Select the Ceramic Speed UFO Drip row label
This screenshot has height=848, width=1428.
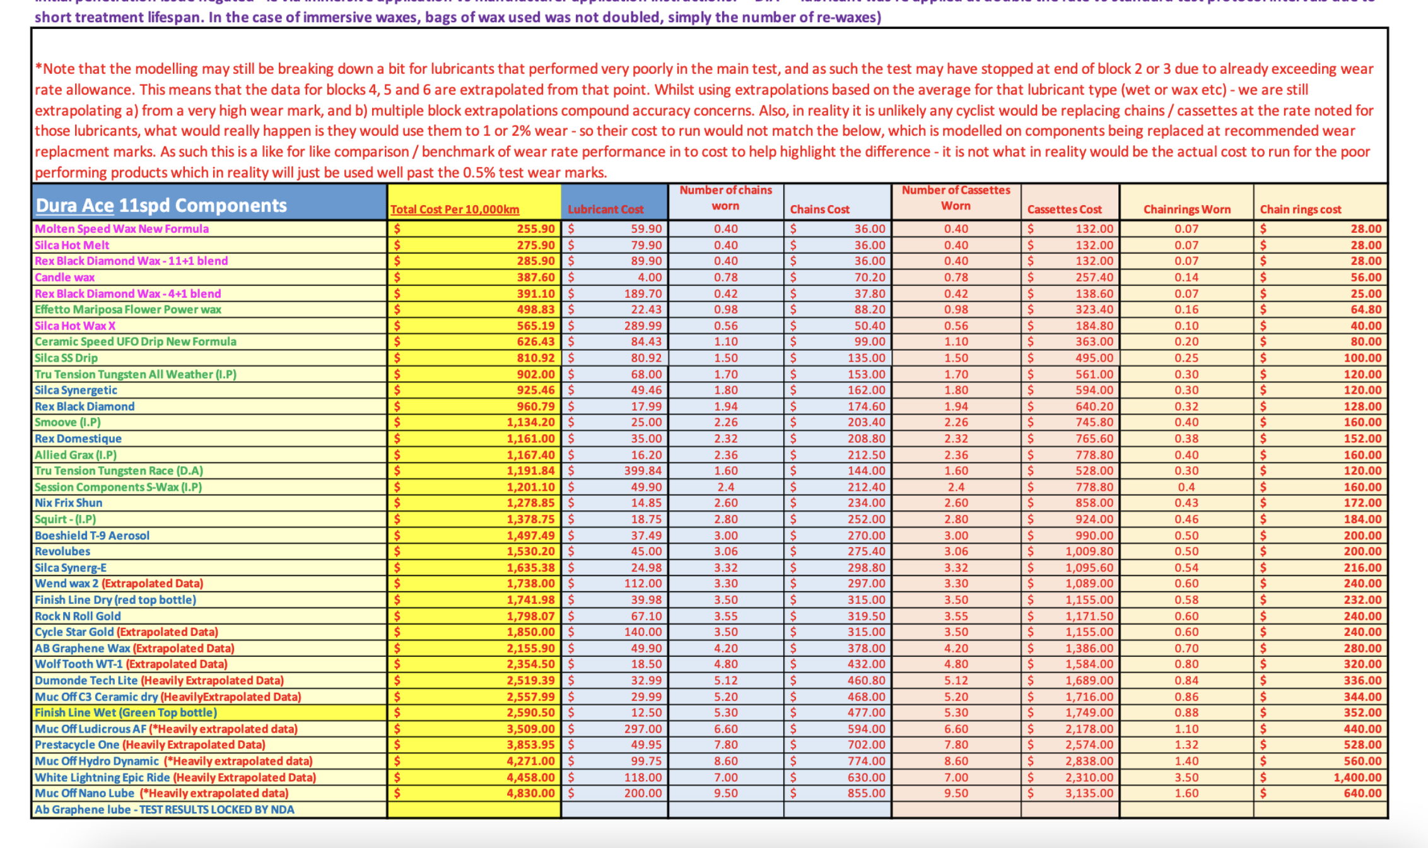(x=135, y=342)
